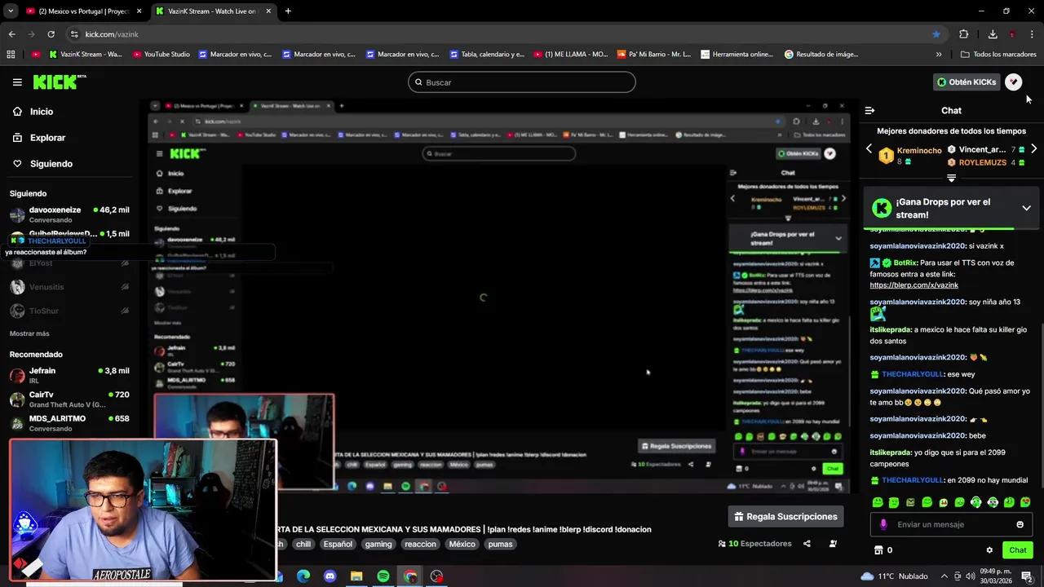1044x587 pixels.
Task: Open davooxeneize channel in sidebar
Action: pos(69,214)
